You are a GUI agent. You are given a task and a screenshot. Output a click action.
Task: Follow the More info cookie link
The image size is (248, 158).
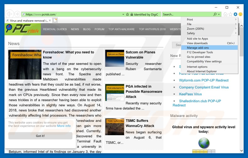[x=64, y=126]
